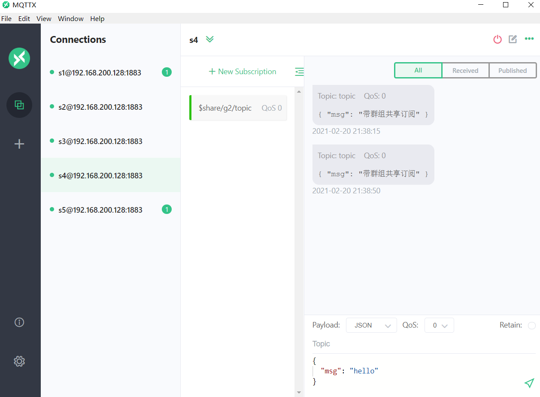This screenshot has height=397, width=540.
Task: Disconnect using the red power icon
Action: 498,39
